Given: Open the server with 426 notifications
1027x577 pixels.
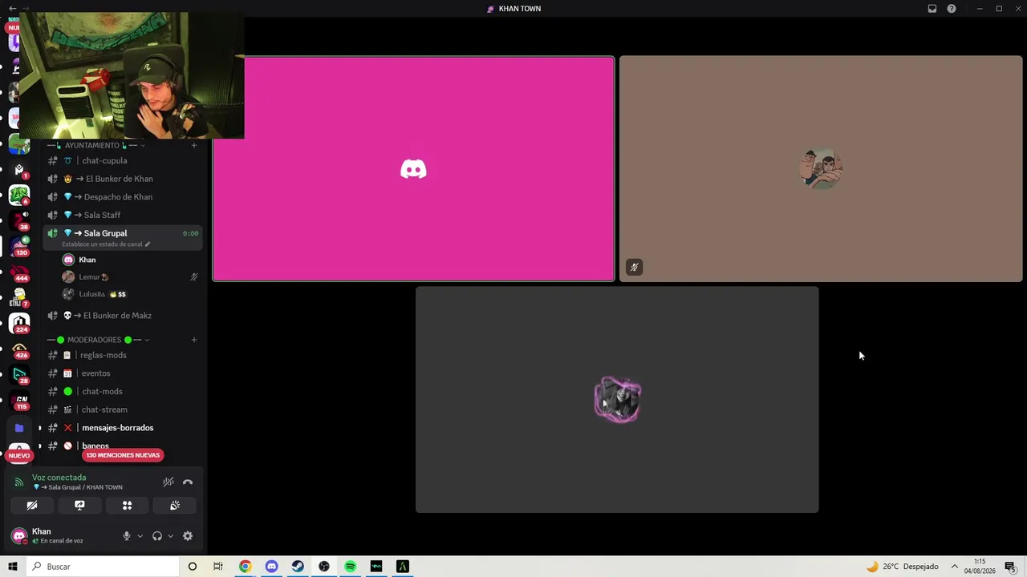Looking at the screenshot, I should click(x=19, y=349).
